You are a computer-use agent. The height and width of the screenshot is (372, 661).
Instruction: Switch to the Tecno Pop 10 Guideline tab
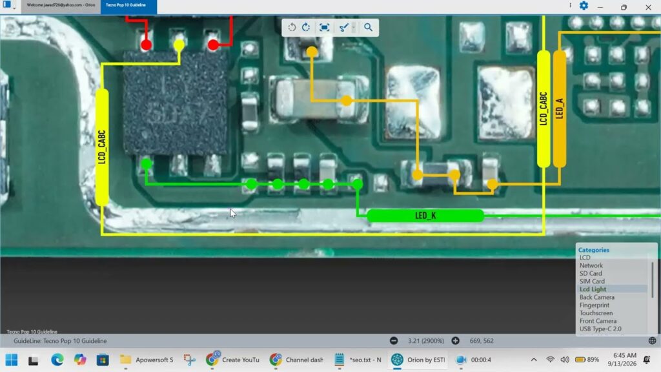click(128, 5)
